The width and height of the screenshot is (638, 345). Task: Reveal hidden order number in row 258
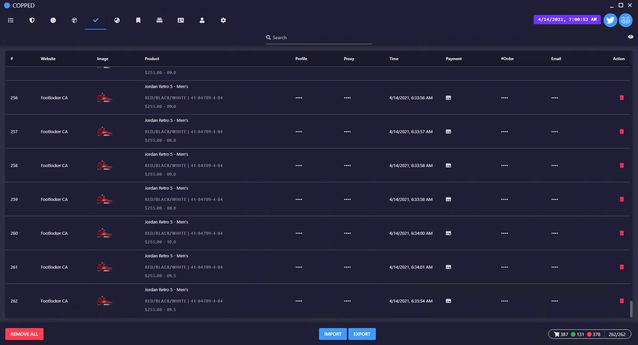click(x=504, y=165)
